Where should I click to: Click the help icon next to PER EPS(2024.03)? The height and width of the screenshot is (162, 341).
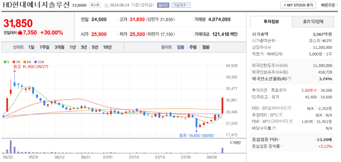pyautogui.click(x=290, y=108)
